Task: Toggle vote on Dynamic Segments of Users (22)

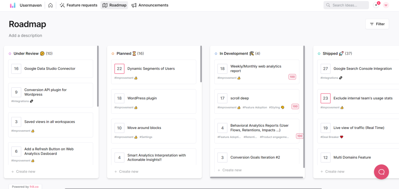Action: click(x=119, y=69)
